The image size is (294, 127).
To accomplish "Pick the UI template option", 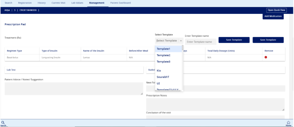I will pyautogui.click(x=158, y=83).
